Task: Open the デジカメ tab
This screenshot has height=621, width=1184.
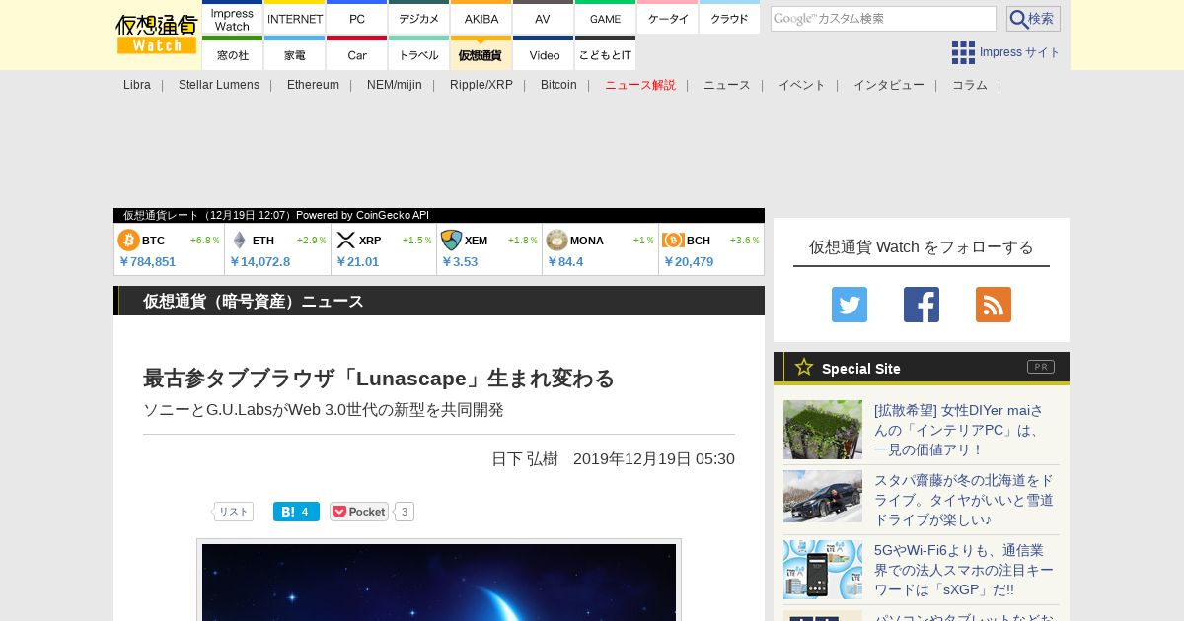Action: [x=419, y=19]
